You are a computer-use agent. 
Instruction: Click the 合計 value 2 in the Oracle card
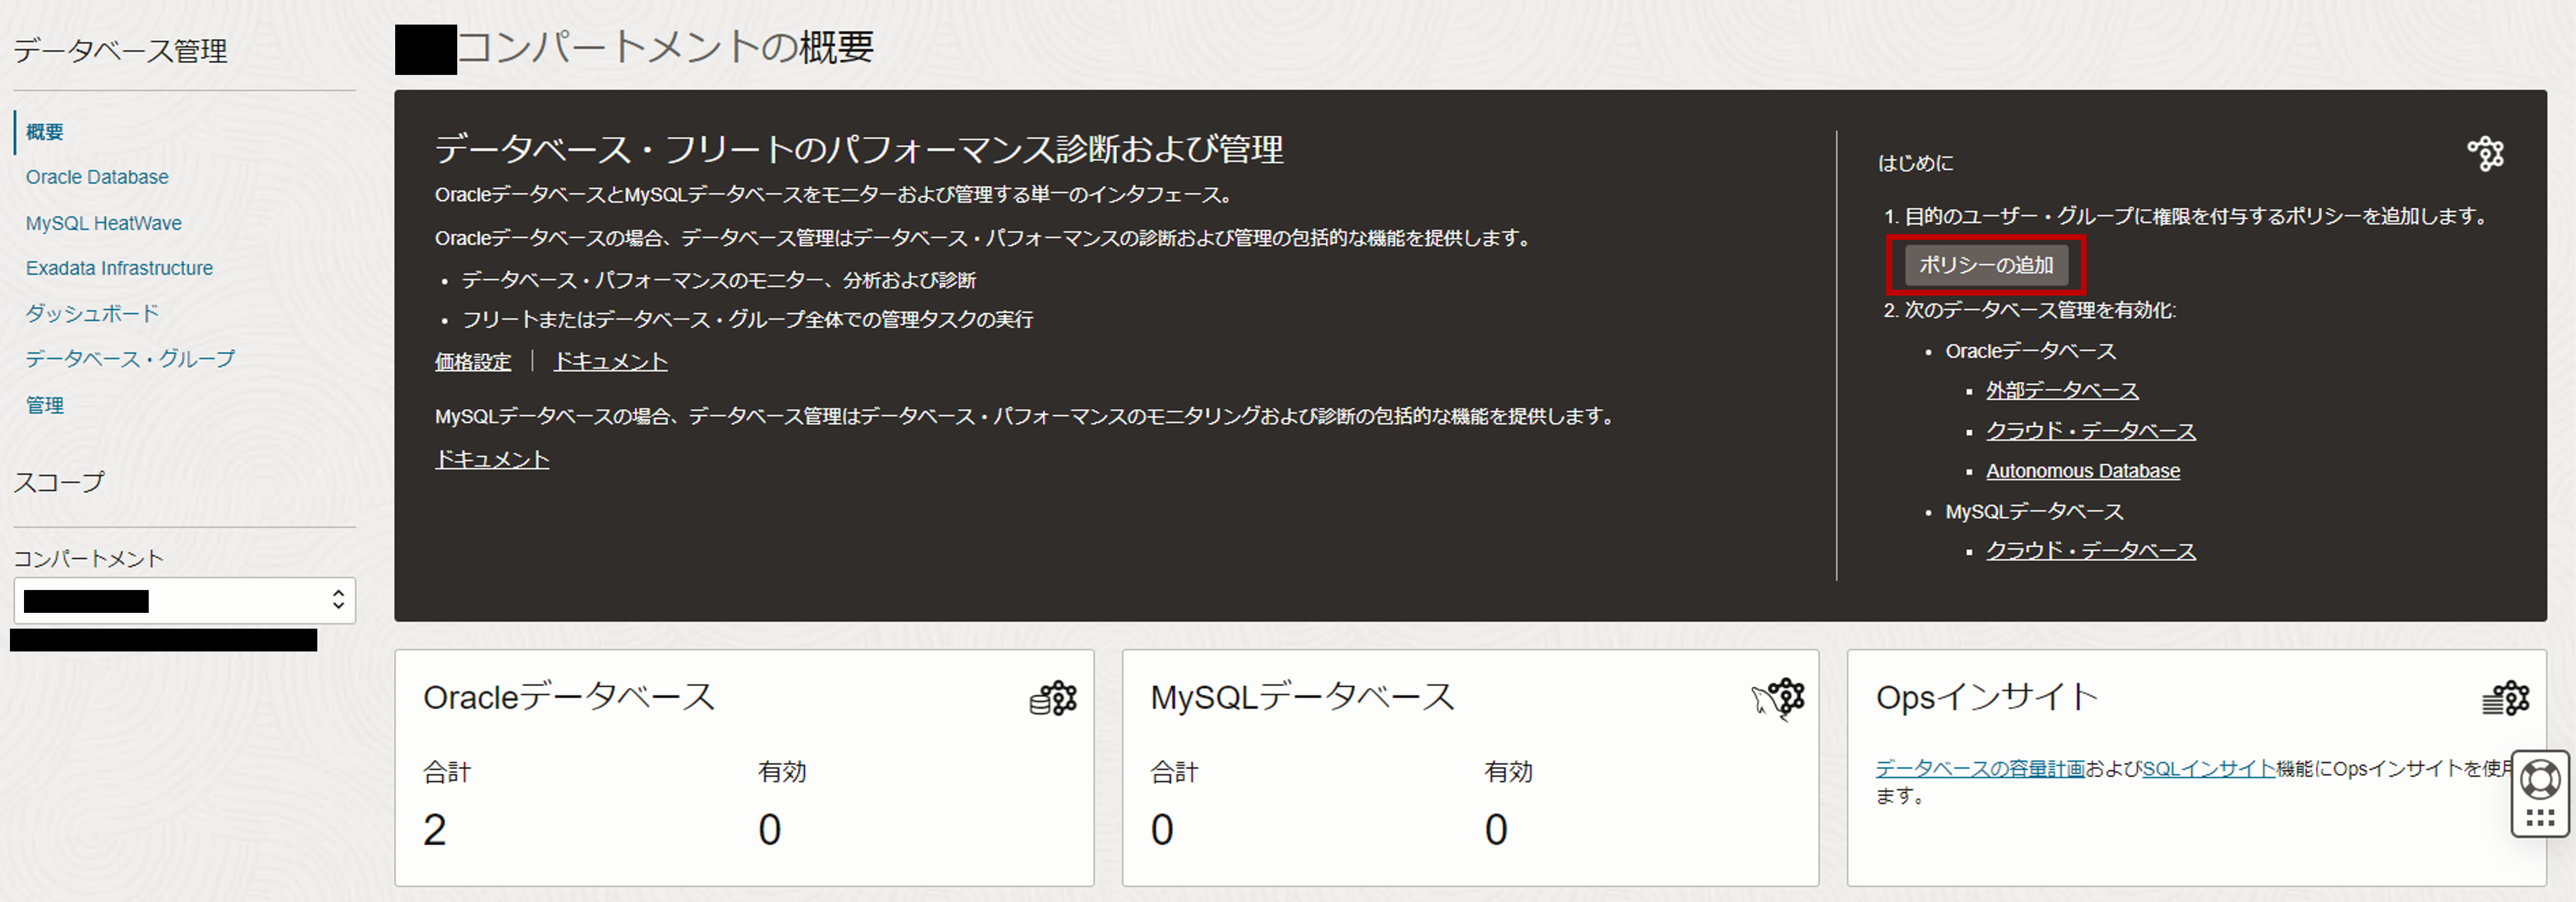[x=434, y=830]
